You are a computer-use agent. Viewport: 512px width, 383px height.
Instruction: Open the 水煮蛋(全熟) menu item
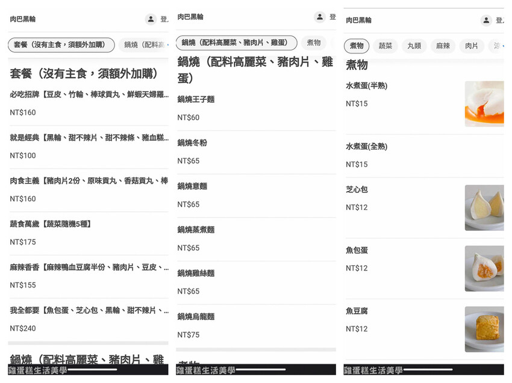[x=401, y=155]
